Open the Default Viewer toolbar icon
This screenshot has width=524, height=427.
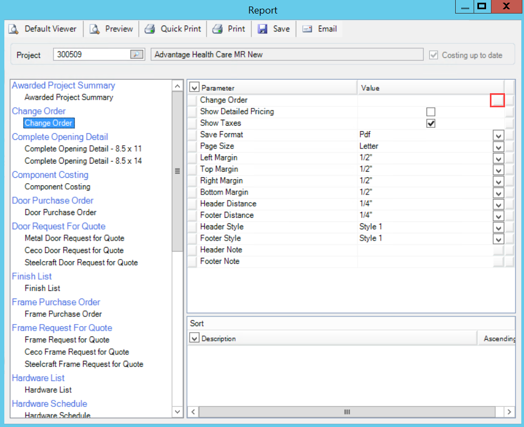[x=14, y=29]
